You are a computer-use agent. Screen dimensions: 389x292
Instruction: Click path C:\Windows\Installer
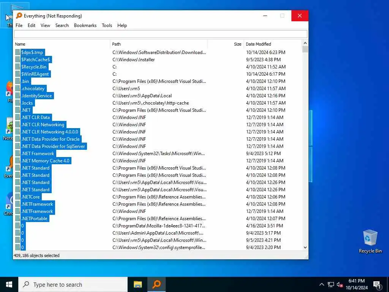(x=133, y=60)
